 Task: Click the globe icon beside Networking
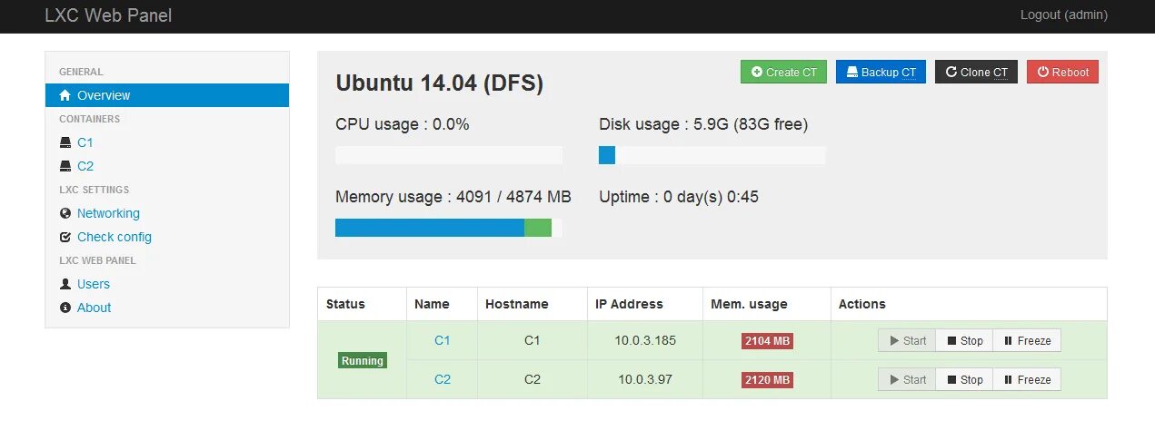pyautogui.click(x=65, y=213)
